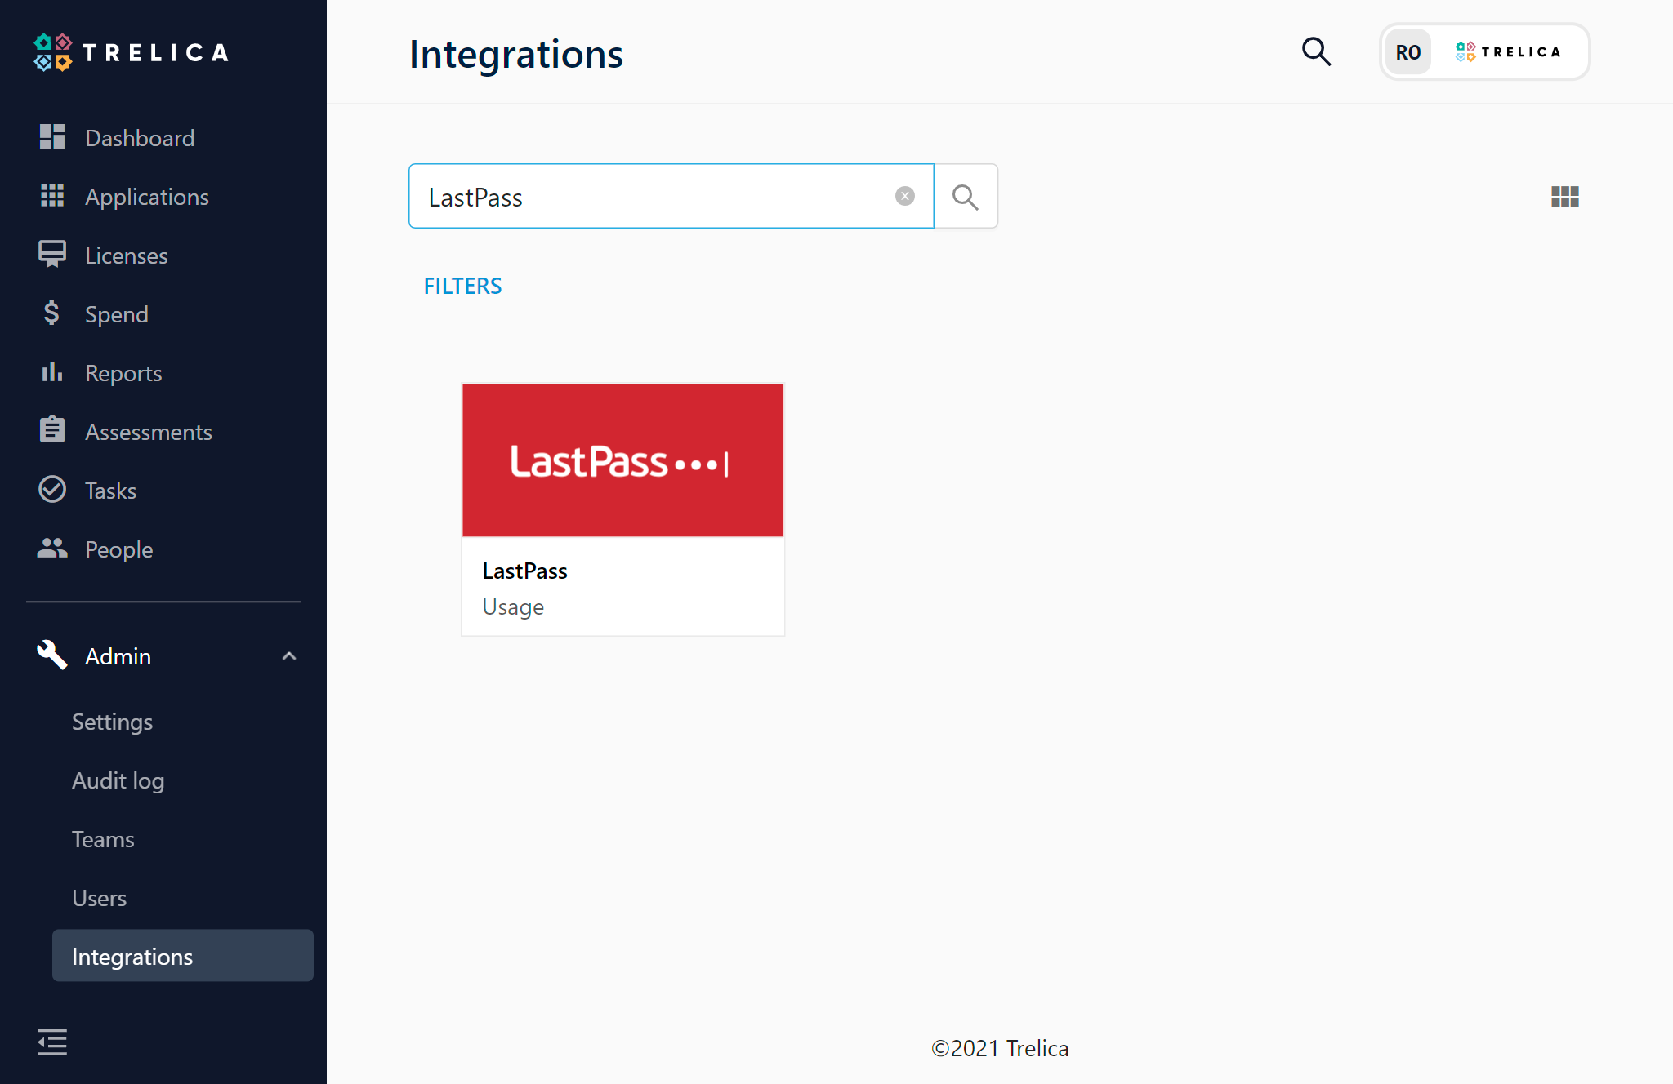The width and height of the screenshot is (1673, 1084).
Task: Click the Spend dollar icon
Action: (51, 313)
